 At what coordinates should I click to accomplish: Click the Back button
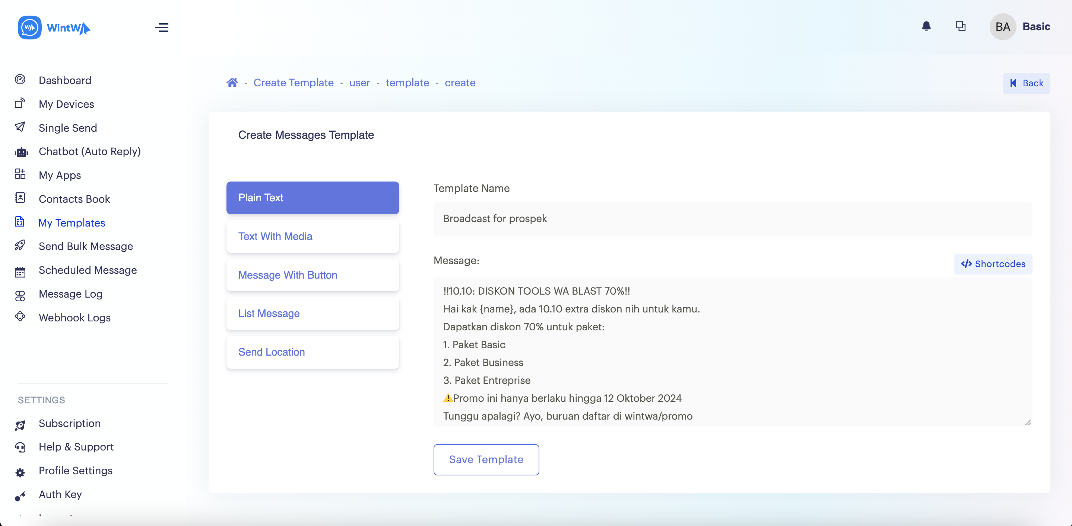tap(1026, 83)
